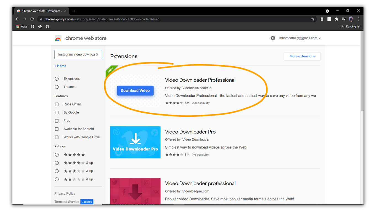Click the 869 ratings count

187,103
